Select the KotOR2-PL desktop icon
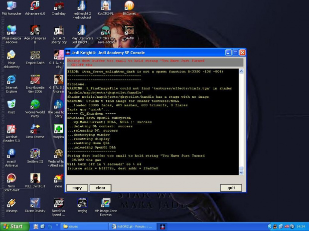This screenshot has height=231, width=309. (x=106, y=8)
